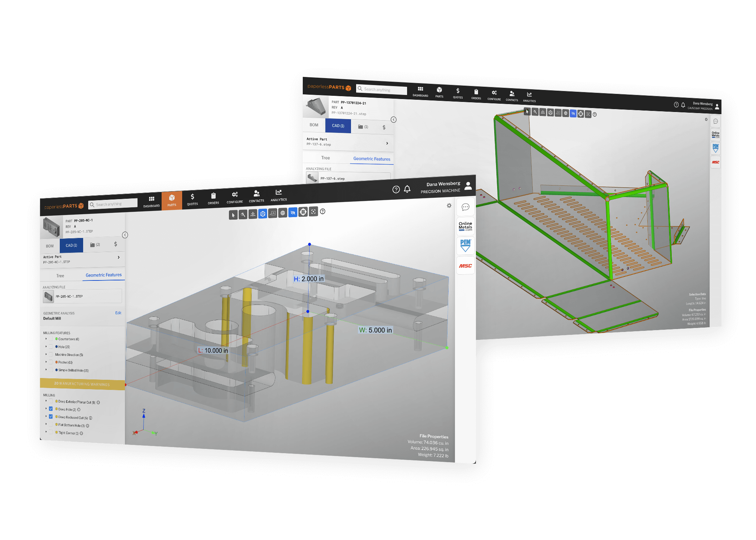Expand Simple Drilled Hole (15) row

coord(46,369)
